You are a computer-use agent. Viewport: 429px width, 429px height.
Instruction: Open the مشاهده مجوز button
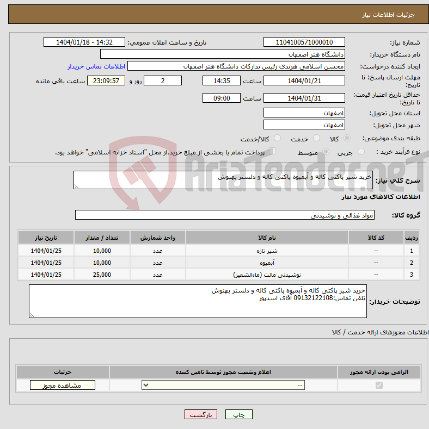click(x=62, y=385)
